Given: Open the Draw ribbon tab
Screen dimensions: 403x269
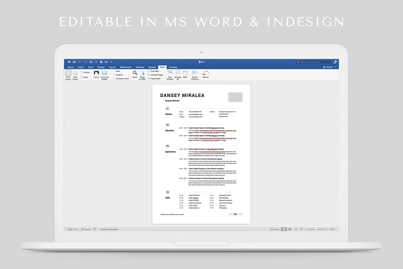Looking at the screenshot, I should coord(91,67).
